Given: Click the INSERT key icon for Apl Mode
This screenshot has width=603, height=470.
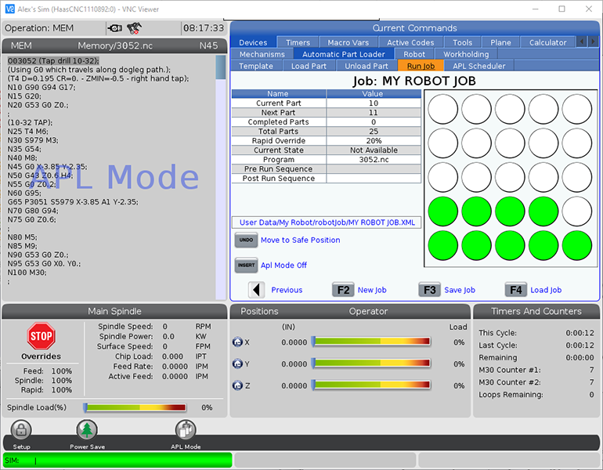Looking at the screenshot, I should pyautogui.click(x=246, y=266).
